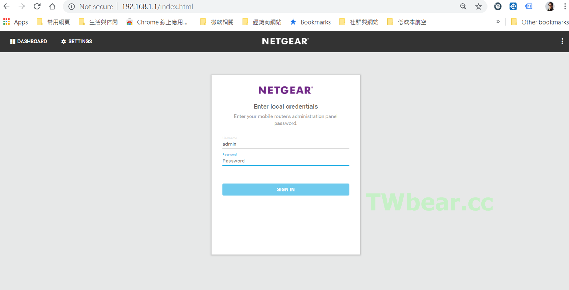The image size is (569, 290).
Task: Open the first extension icon beside the bookmark star
Action: click(498, 6)
